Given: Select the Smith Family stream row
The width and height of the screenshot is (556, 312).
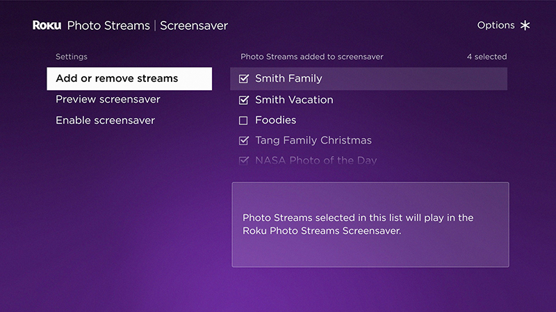Looking at the screenshot, I should click(368, 79).
